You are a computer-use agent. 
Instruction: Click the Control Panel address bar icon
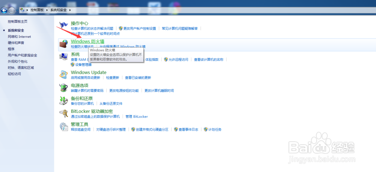(22, 10)
